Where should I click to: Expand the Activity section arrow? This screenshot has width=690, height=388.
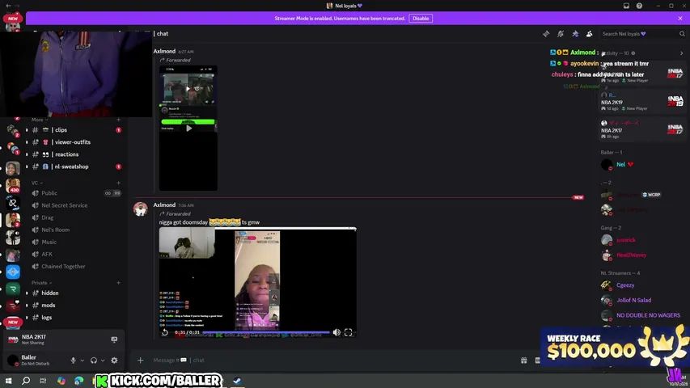coord(681,53)
